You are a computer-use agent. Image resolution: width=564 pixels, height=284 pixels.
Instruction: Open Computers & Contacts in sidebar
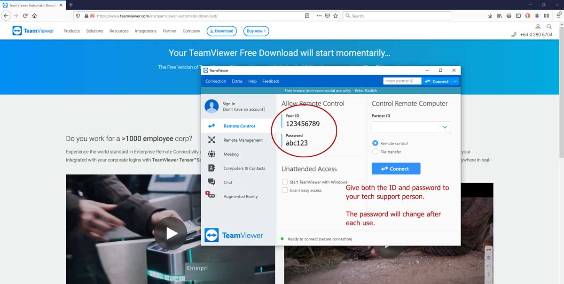(239, 168)
